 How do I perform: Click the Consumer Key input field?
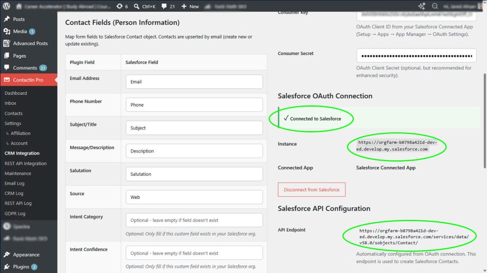point(416,16)
